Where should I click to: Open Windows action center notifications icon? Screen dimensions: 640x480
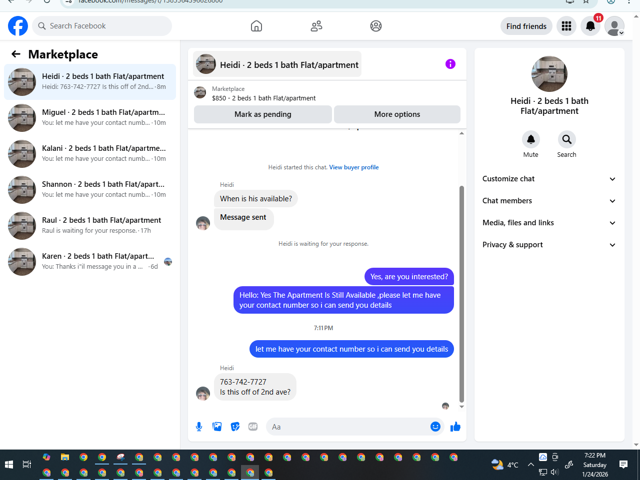pyautogui.click(x=623, y=465)
